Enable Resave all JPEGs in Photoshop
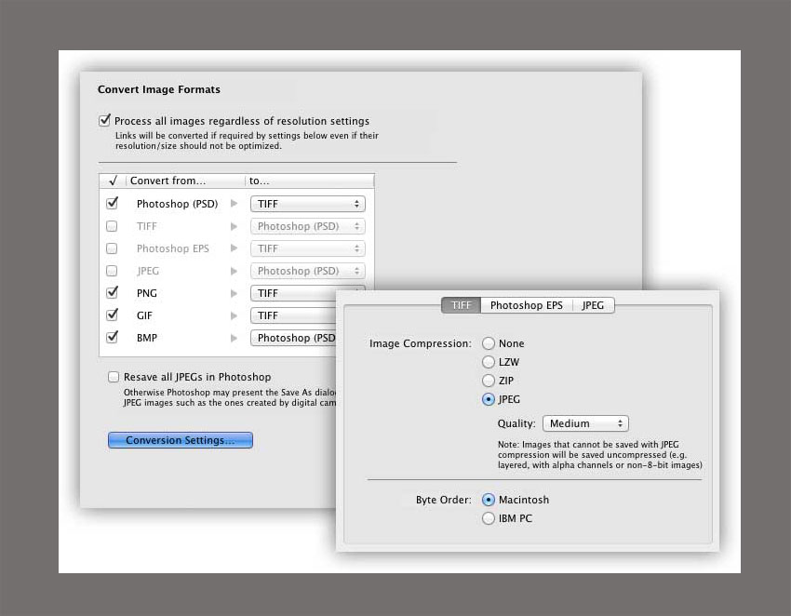Viewport: 791px width, 616px height. pos(114,377)
